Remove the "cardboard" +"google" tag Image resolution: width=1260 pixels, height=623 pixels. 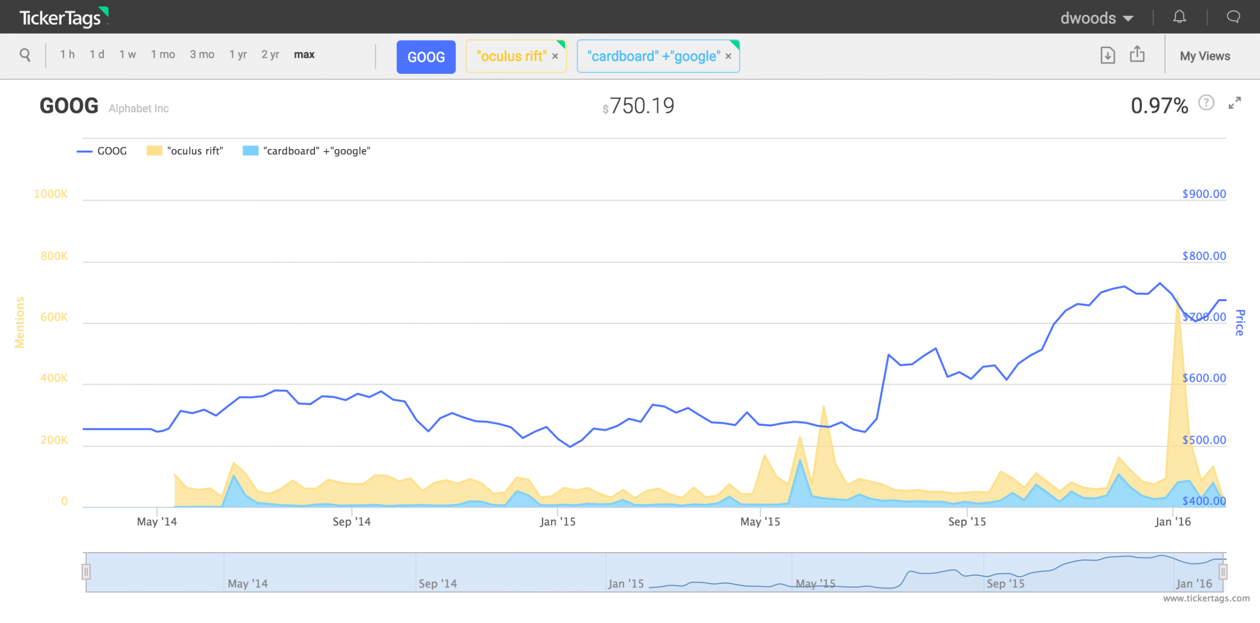(x=728, y=56)
